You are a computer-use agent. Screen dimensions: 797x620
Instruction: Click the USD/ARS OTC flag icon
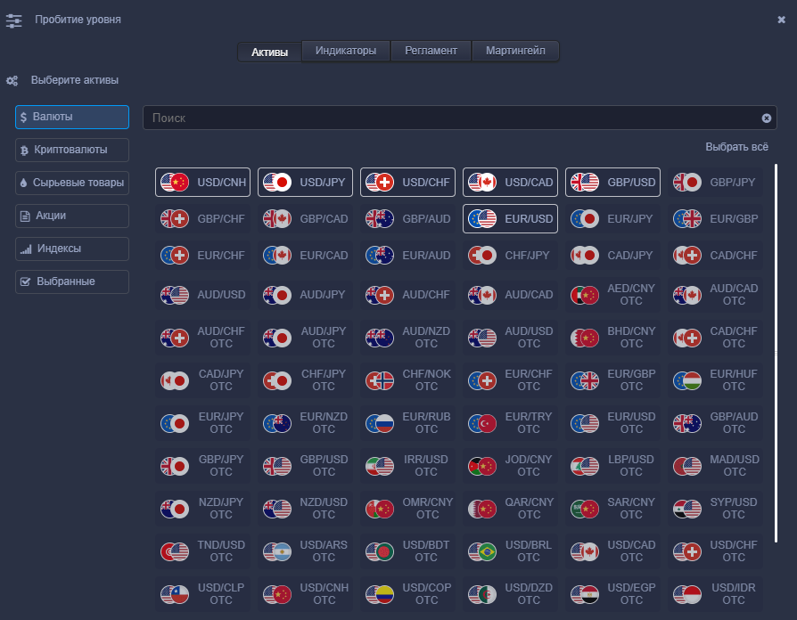[x=277, y=551]
